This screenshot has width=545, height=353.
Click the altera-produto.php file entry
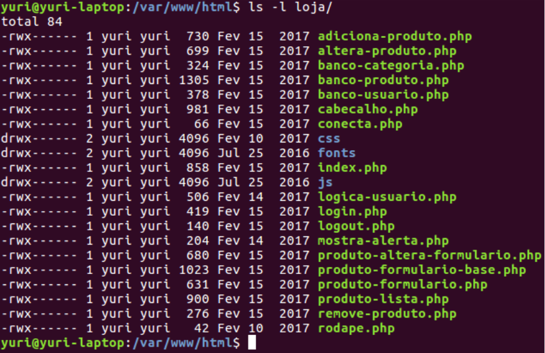tap(386, 51)
